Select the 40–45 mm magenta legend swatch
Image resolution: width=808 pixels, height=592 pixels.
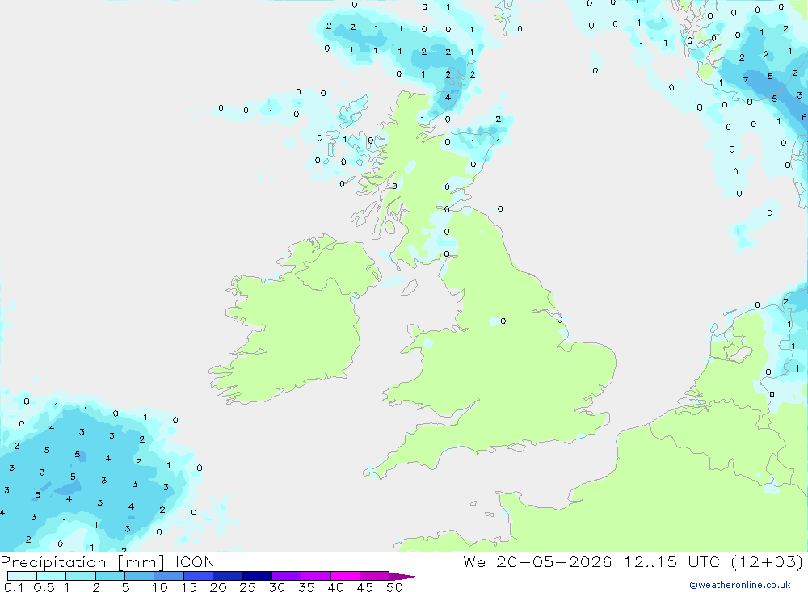point(345,576)
